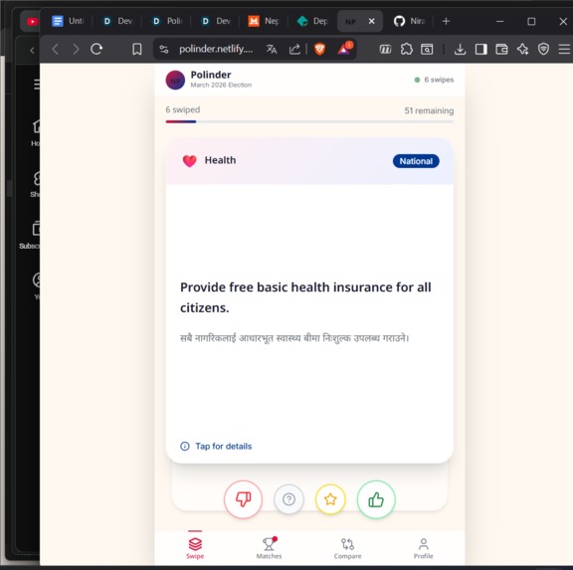This screenshot has height=570, width=573.
Task: Reload the page in browser
Action: click(x=96, y=49)
